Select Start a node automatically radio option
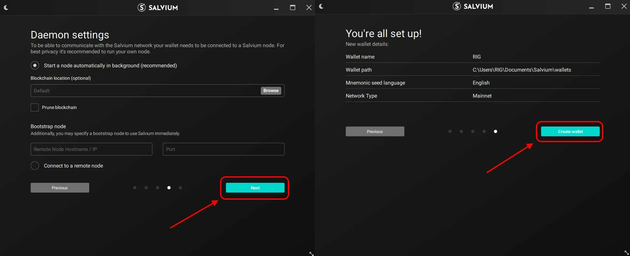Image resolution: width=630 pixels, height=256 pixels. [35, 65]
